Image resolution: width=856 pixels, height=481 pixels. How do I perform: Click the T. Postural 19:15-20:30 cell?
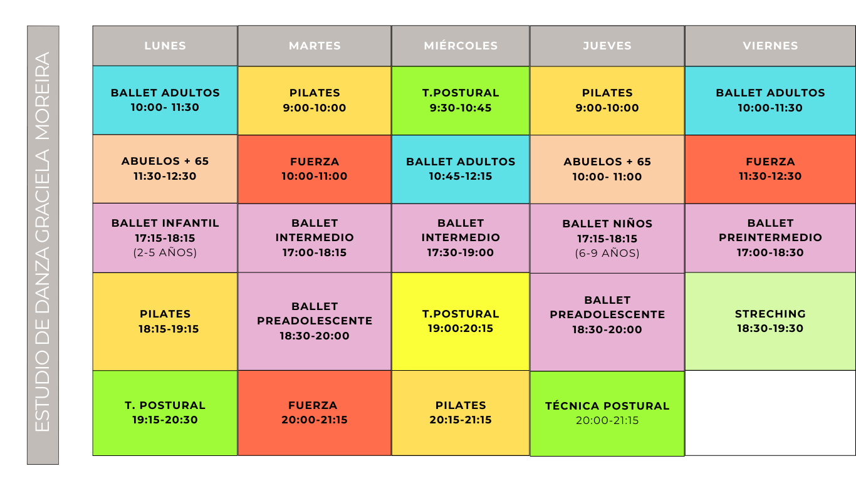coord(165,413)
